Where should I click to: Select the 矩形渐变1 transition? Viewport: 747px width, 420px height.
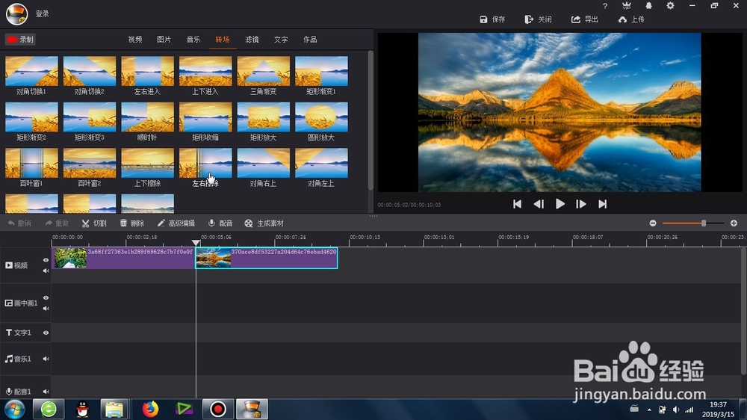(321, 75)
